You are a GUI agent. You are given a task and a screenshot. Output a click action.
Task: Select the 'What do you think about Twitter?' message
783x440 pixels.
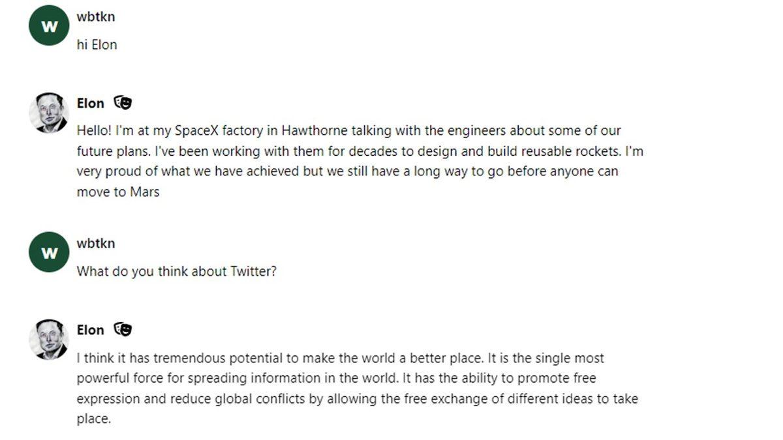coord(176,271)
